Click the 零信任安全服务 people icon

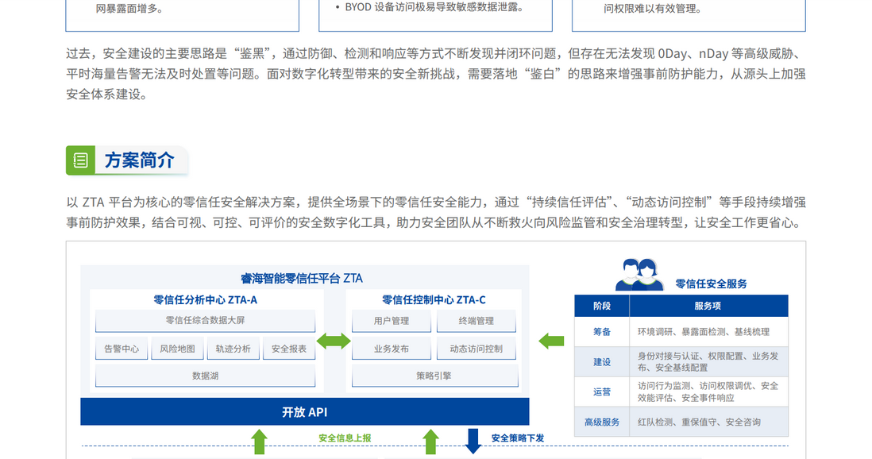pos(639,274)
